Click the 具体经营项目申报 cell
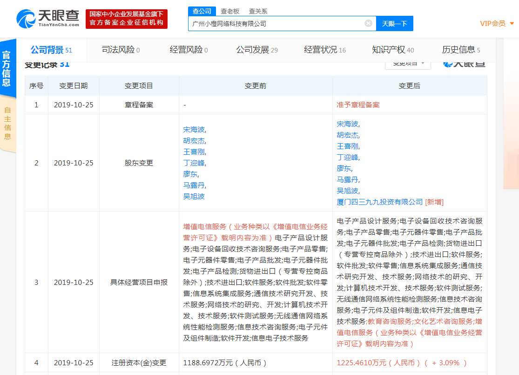519x375 pixels. click(139, 283)
